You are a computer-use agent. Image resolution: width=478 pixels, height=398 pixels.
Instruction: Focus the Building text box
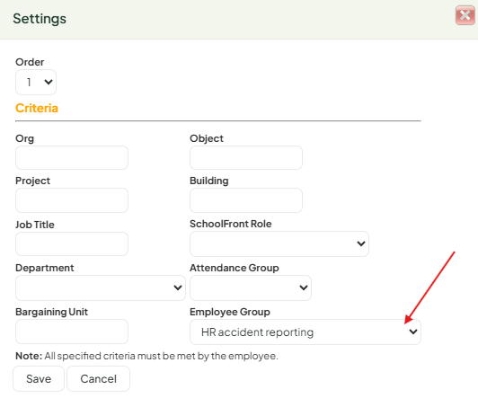[x=246, y=200]
